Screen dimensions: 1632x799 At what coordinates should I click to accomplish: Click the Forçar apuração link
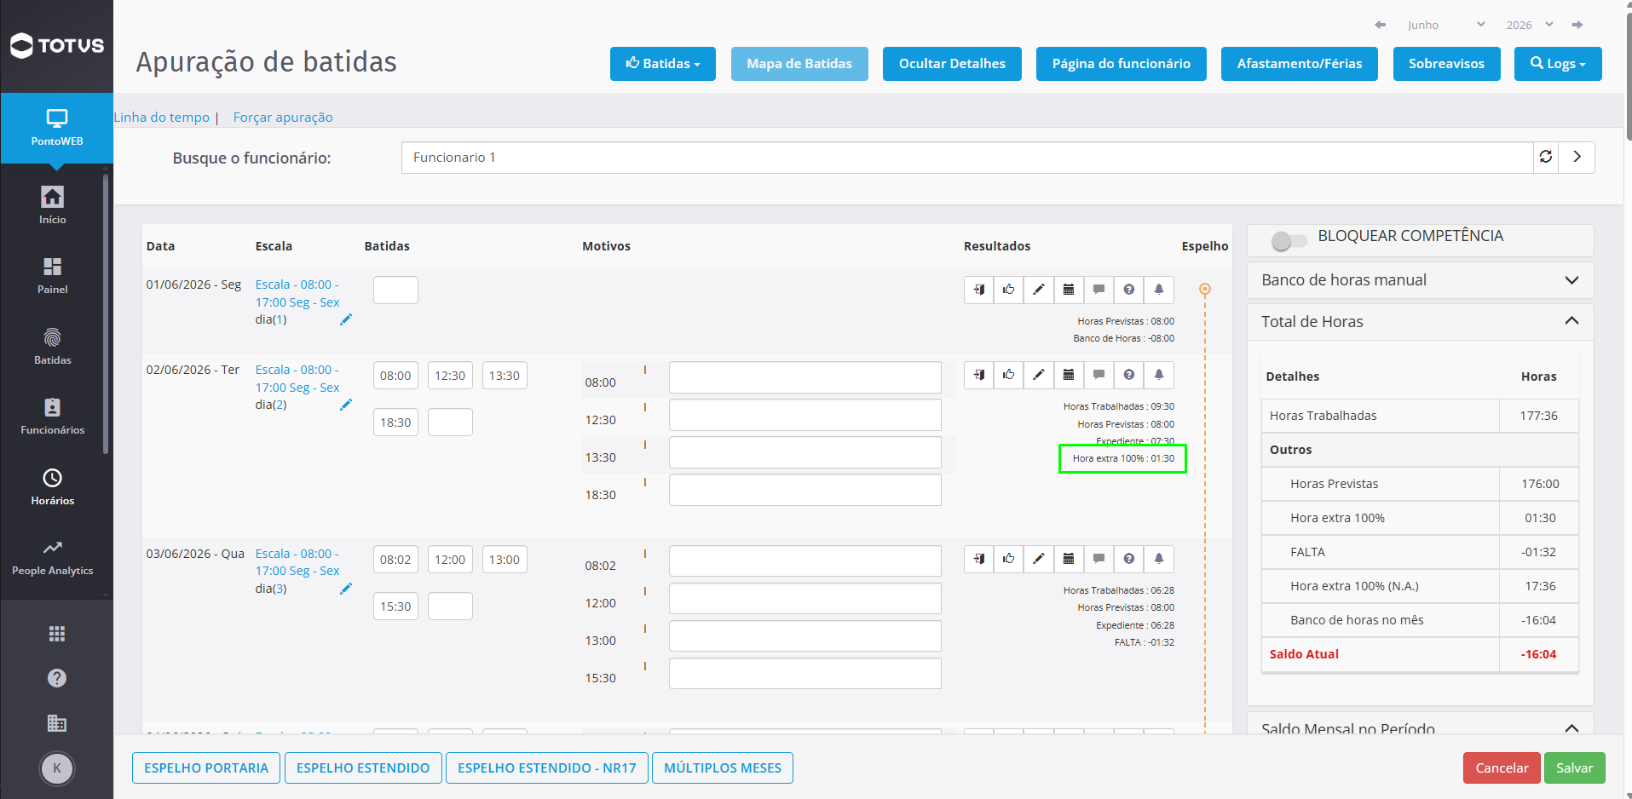pyautogui.click(x=283, y=118)
